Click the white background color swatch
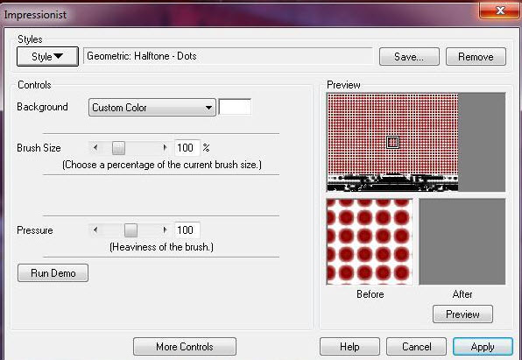Viewport: 522px width, 360px height. pyautogui.click(x=235, y=107)
